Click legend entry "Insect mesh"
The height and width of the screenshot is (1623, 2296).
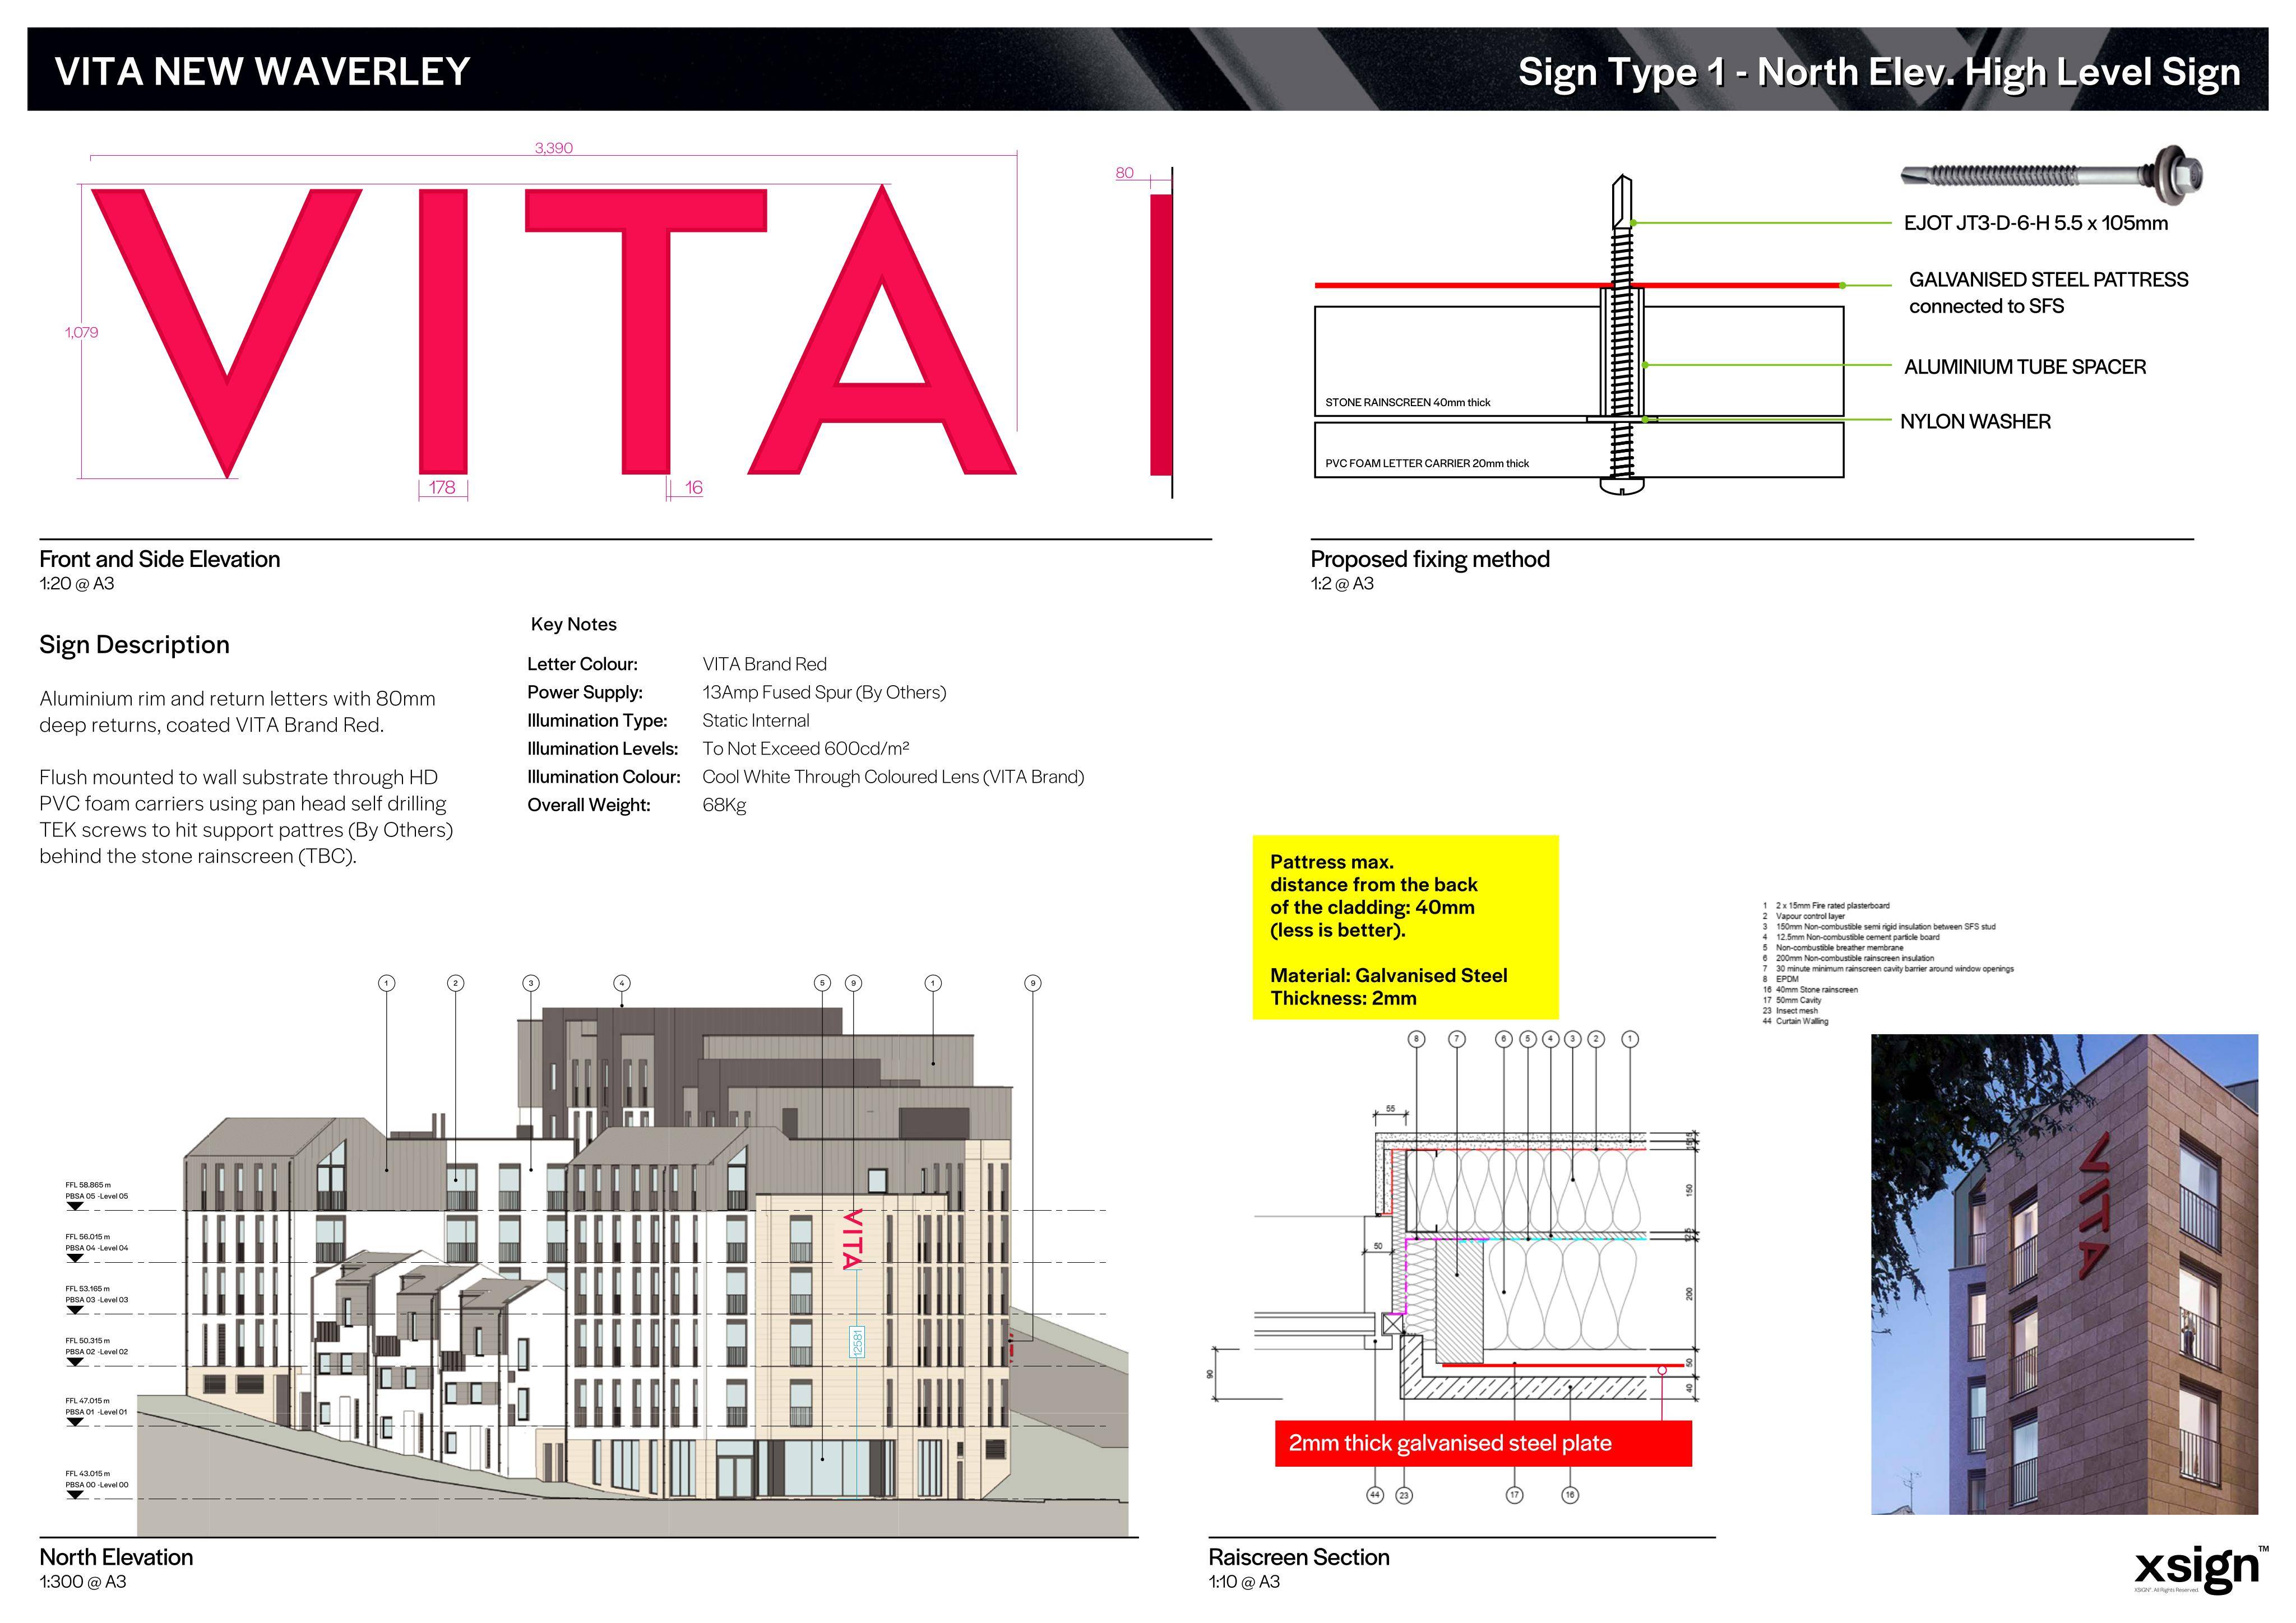1796,1011
